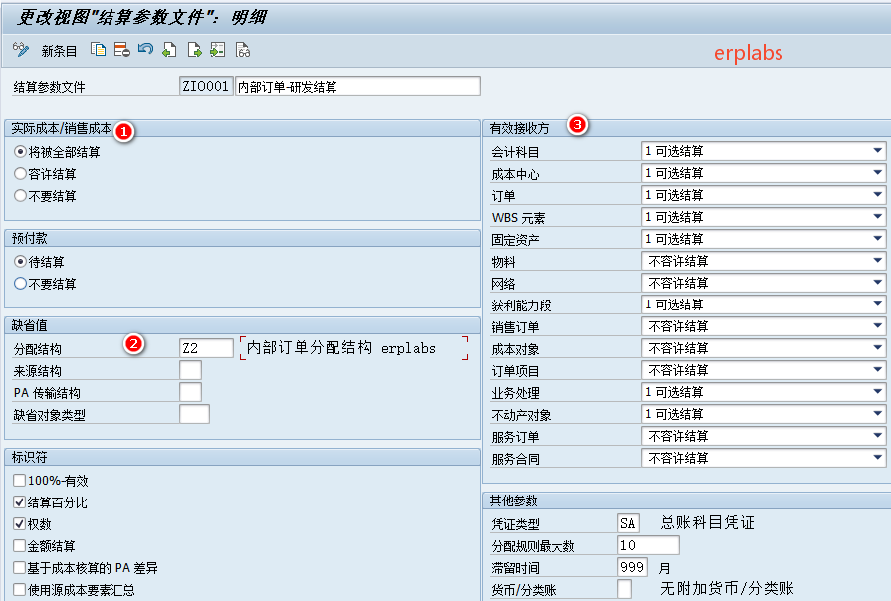This screenshot has height=601, width=891.
Task: Click the 来源结构 input field
Action: tap(190, 370)
